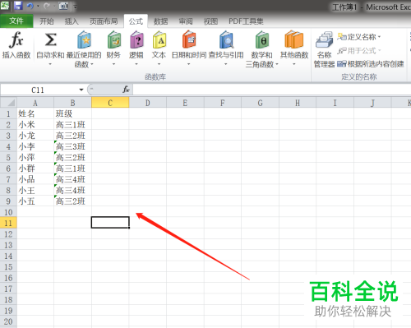Open the Name Box dropdown arrow
This screenshot has height=328, width=411.
(x=81, y=90)
